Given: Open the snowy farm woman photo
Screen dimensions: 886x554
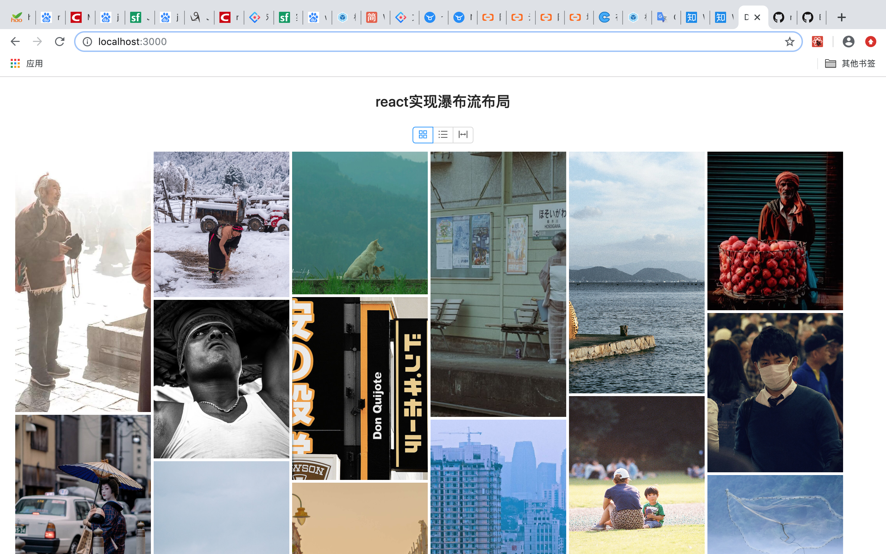Looking at the screenshot, I should coord(221,224).
